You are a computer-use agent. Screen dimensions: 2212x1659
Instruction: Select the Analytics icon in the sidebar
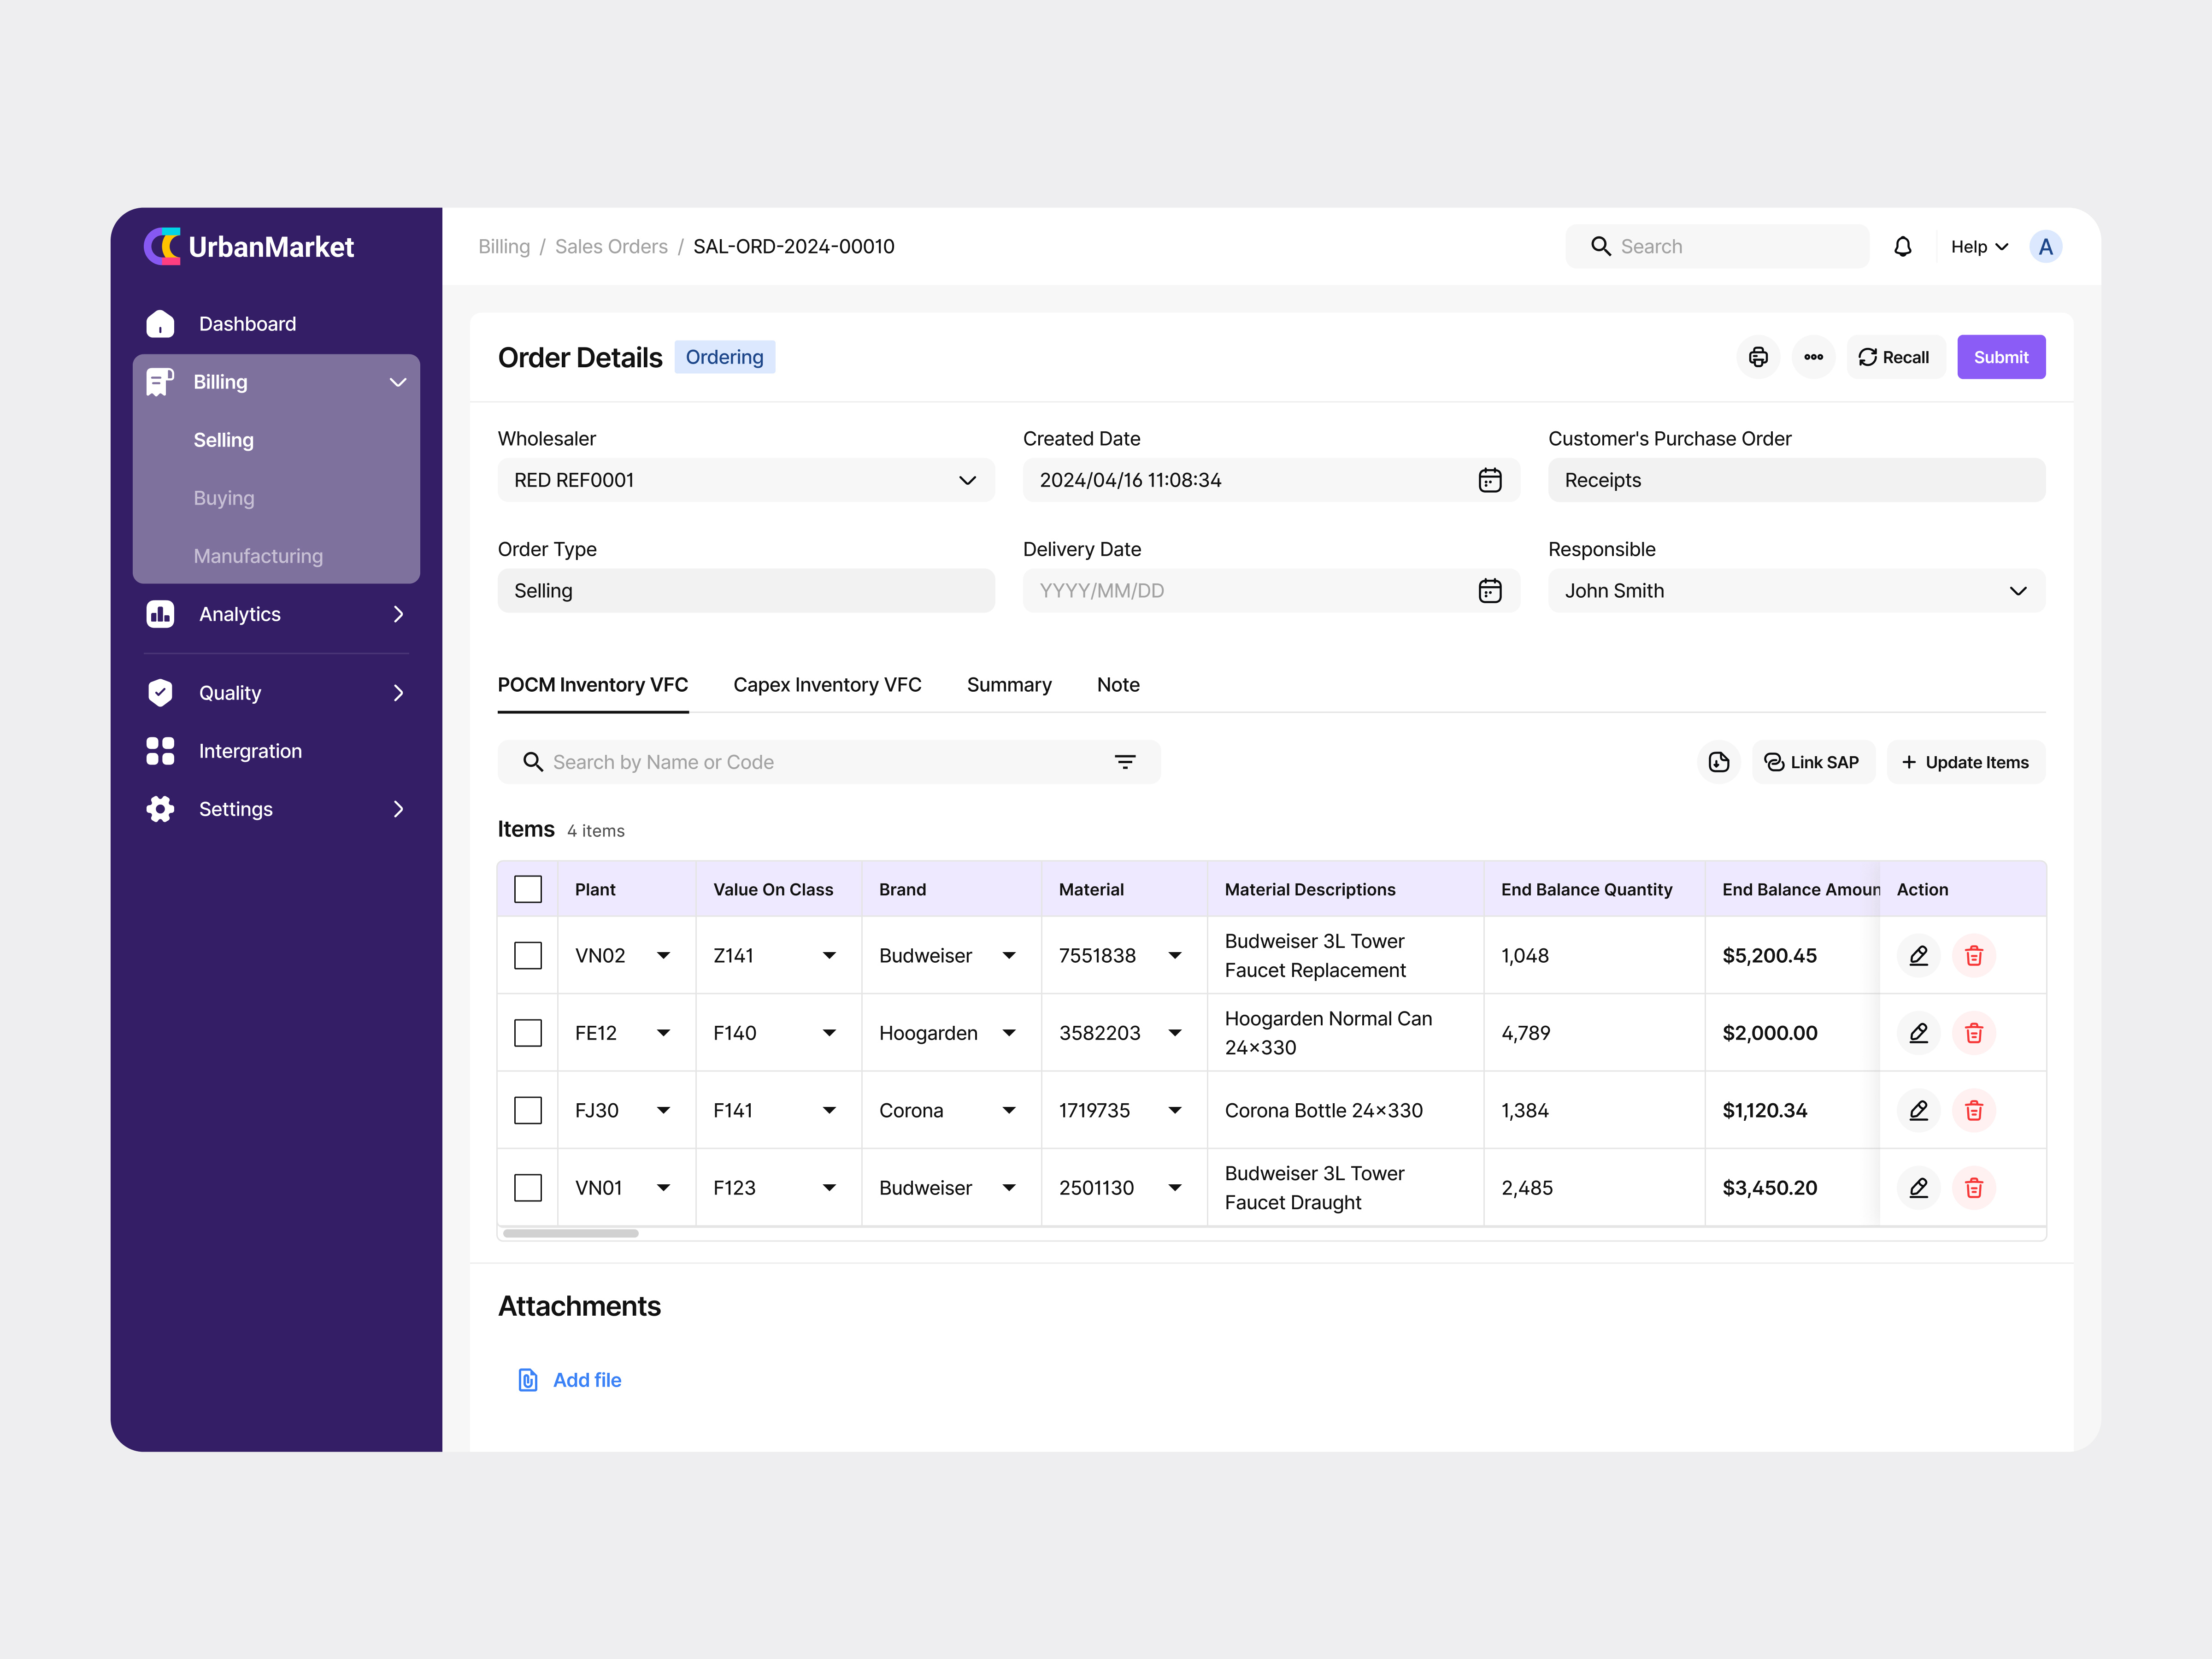pos(161,614)
